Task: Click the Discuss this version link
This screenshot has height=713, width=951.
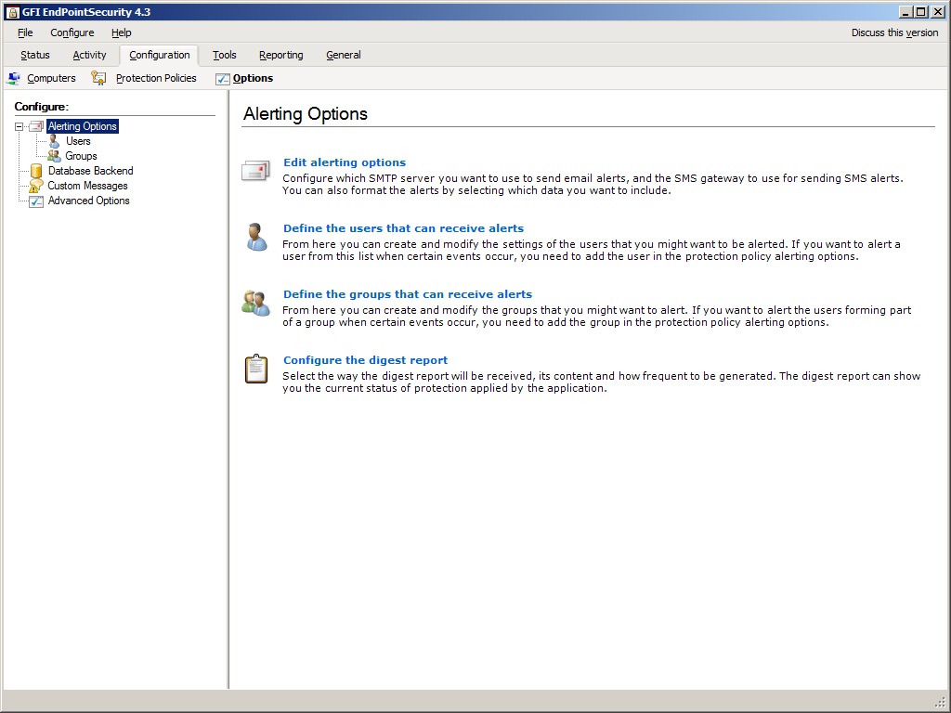Action: (894, 32)
